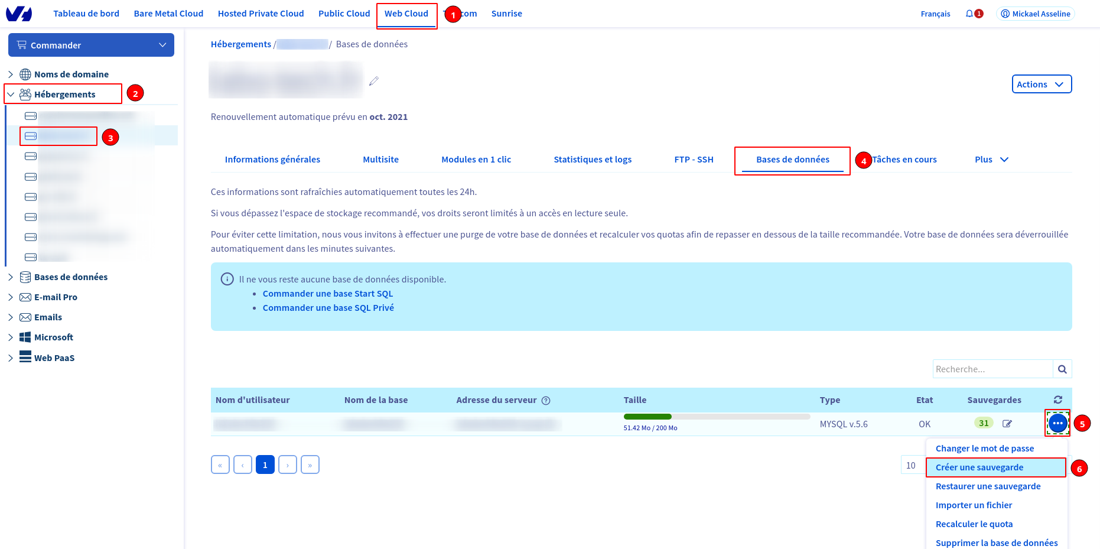The height and width of the screenshot is (549, 1100).
Task: Click the edit icon beside backups count
Action: 1007,424
